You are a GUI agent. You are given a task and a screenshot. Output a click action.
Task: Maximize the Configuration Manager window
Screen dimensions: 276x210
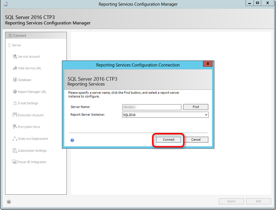pos(257,3)
